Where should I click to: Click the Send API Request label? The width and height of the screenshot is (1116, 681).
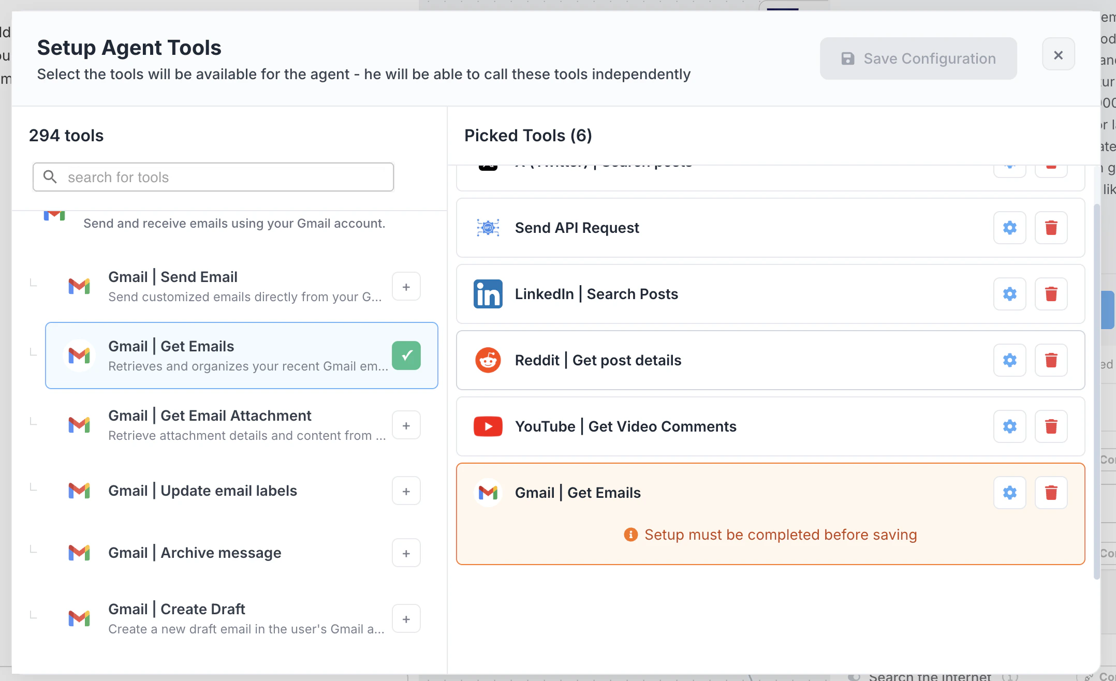[x=577, y=228]
